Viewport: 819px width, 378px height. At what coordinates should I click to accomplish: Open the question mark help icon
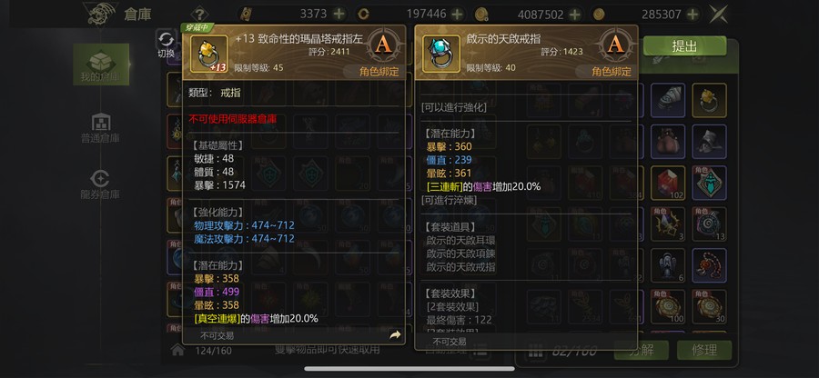pos(199,14)
